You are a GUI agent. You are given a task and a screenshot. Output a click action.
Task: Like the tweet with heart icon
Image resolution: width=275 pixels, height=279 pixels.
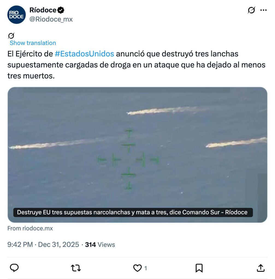click(x=137, y=268)
